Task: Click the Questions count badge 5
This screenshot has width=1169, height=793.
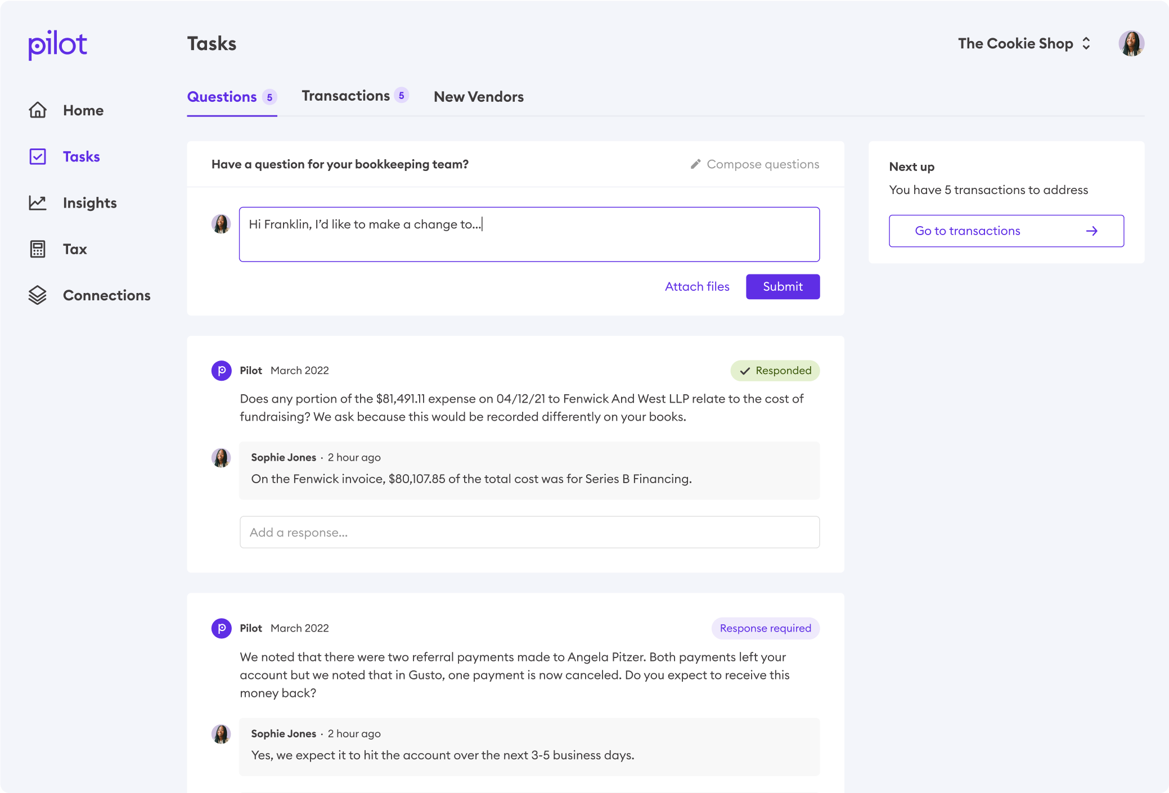Action: tap(269, 97)
